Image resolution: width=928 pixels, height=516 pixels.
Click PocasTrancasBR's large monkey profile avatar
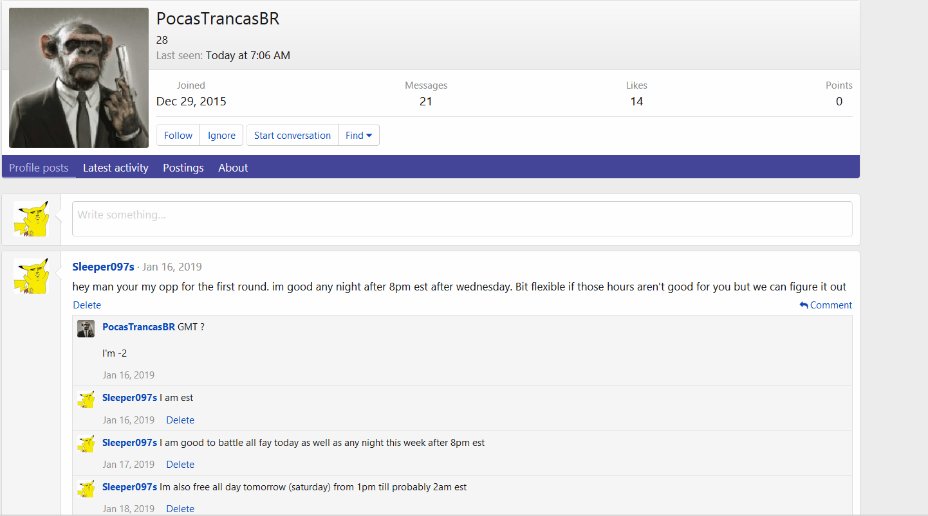[x=79, y=78]
